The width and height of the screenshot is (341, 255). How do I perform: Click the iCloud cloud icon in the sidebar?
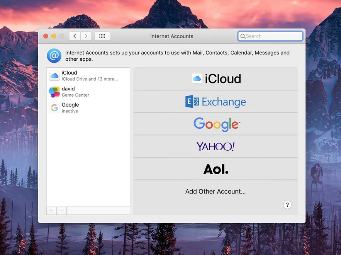click(54, 76)
